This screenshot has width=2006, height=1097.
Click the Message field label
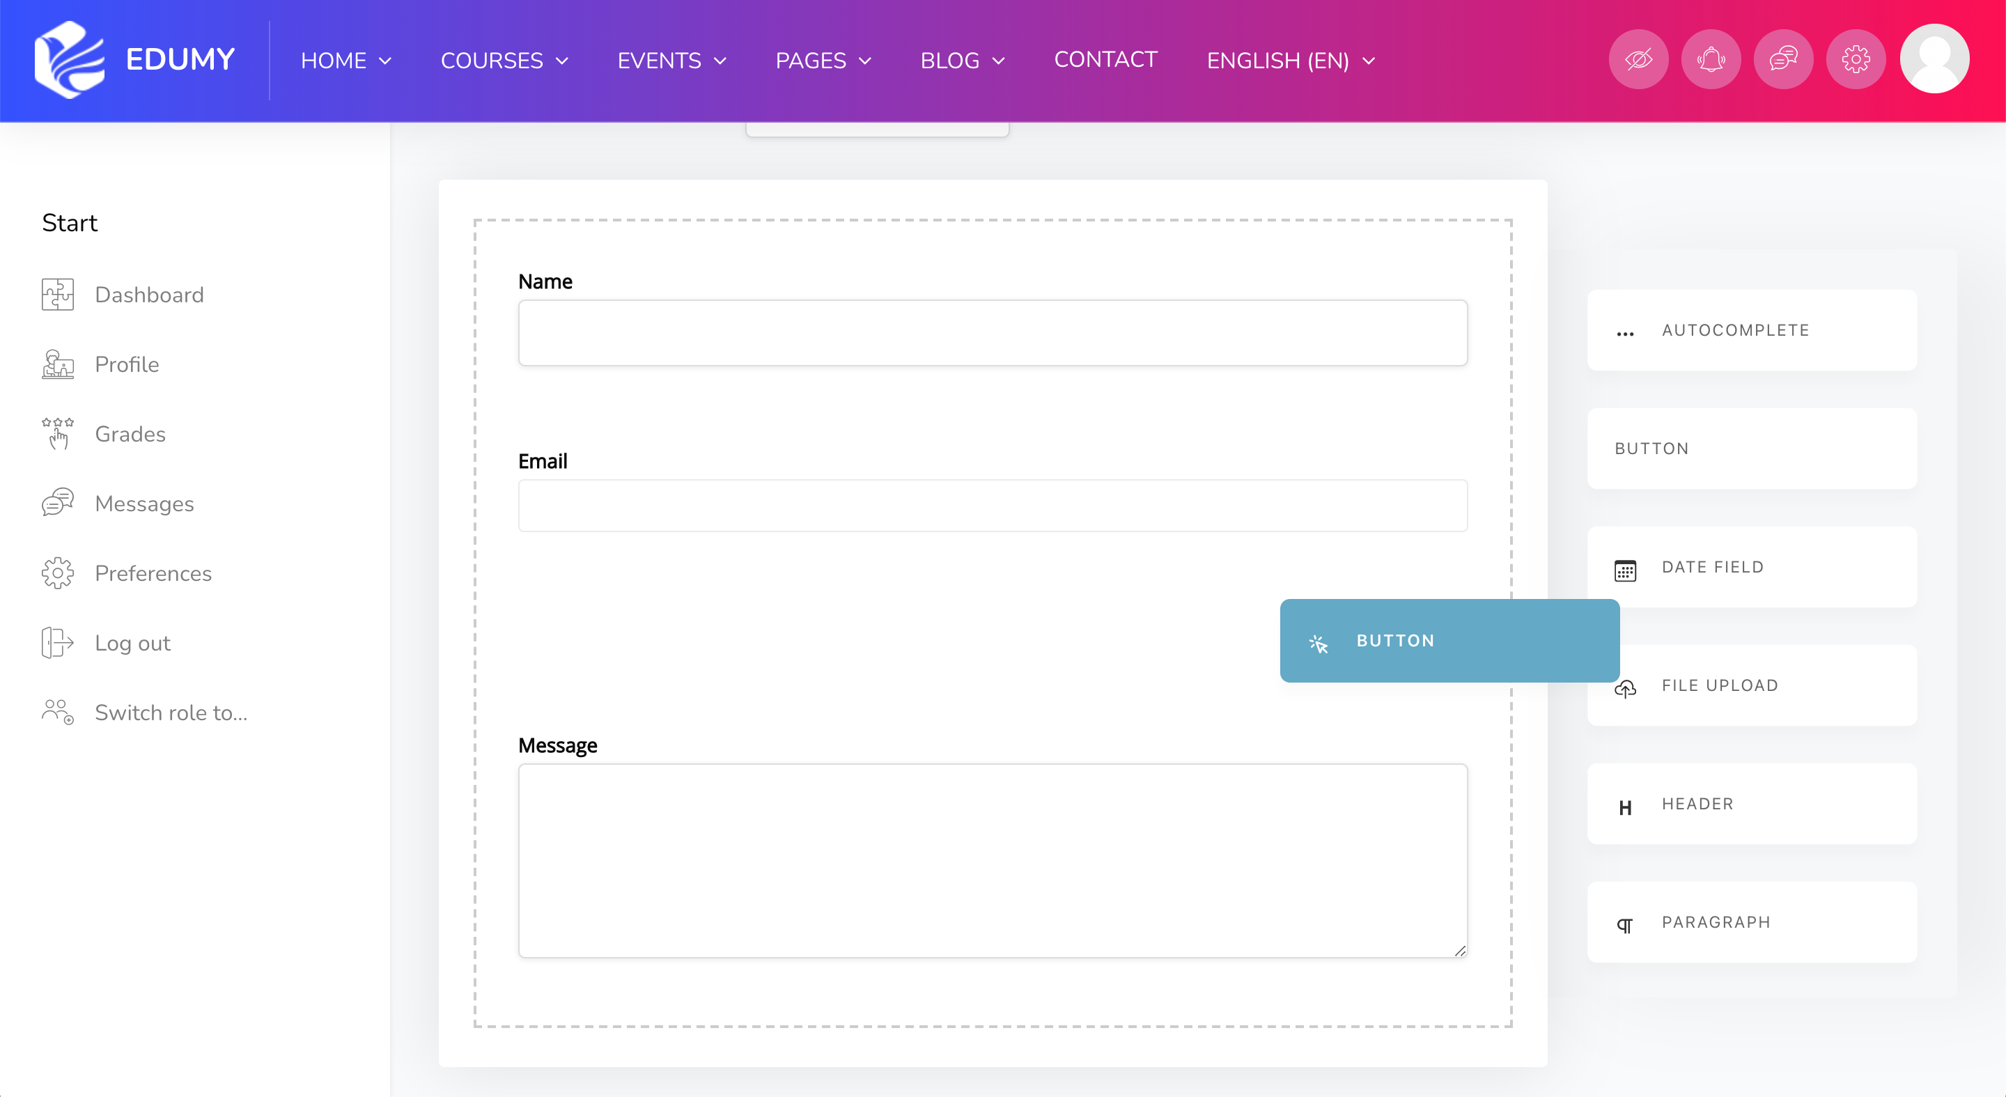point(557,745)
